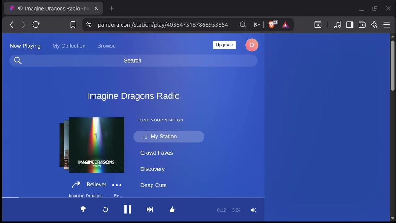Replay the current track
Viewport: 396px width, 223px height.
(x=105, y=210)
